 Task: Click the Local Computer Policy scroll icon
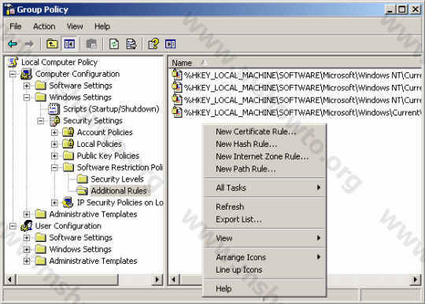pos(13,62)
